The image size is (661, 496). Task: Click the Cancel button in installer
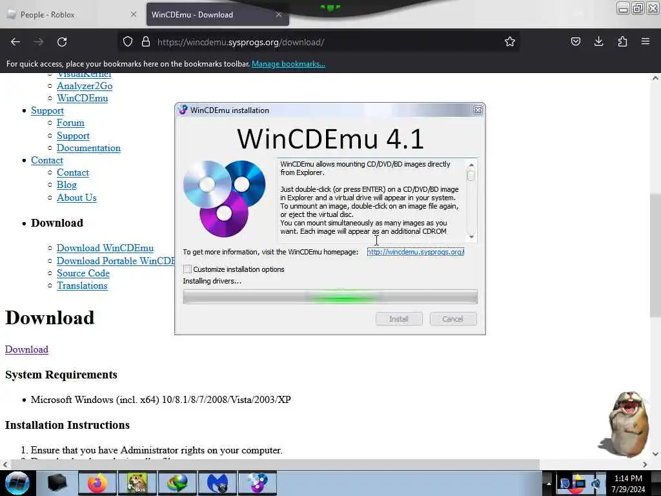(x=453, y=319)
